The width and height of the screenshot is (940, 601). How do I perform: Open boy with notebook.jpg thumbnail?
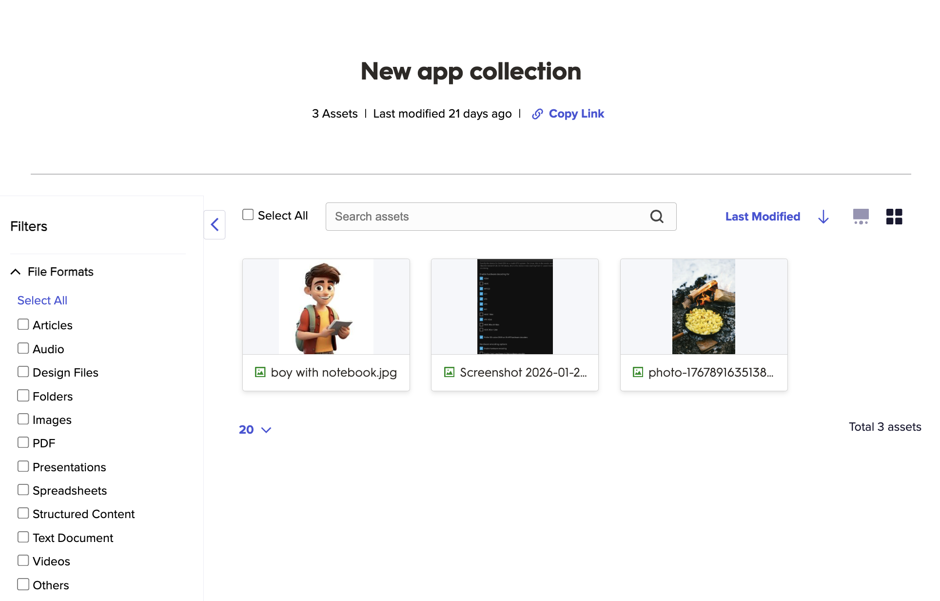pyautogui.click(x=326, y=306)
